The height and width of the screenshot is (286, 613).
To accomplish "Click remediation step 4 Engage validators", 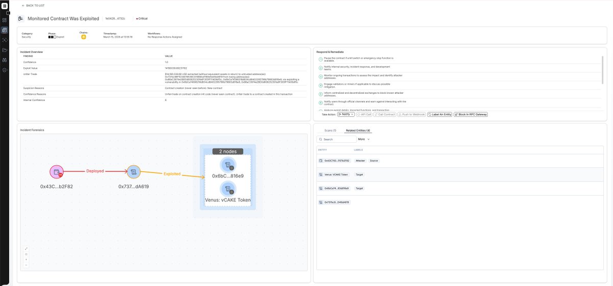I will click(x=357, y=85).
